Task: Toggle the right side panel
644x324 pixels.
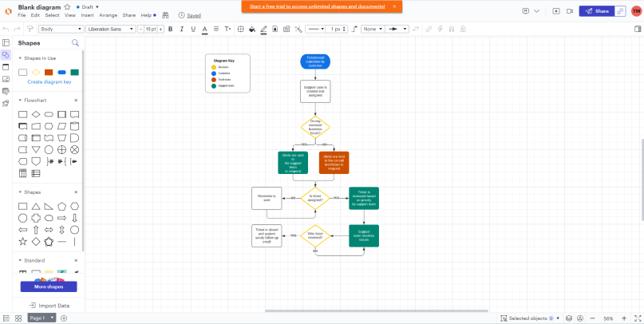Action: [x=638, y=30]
